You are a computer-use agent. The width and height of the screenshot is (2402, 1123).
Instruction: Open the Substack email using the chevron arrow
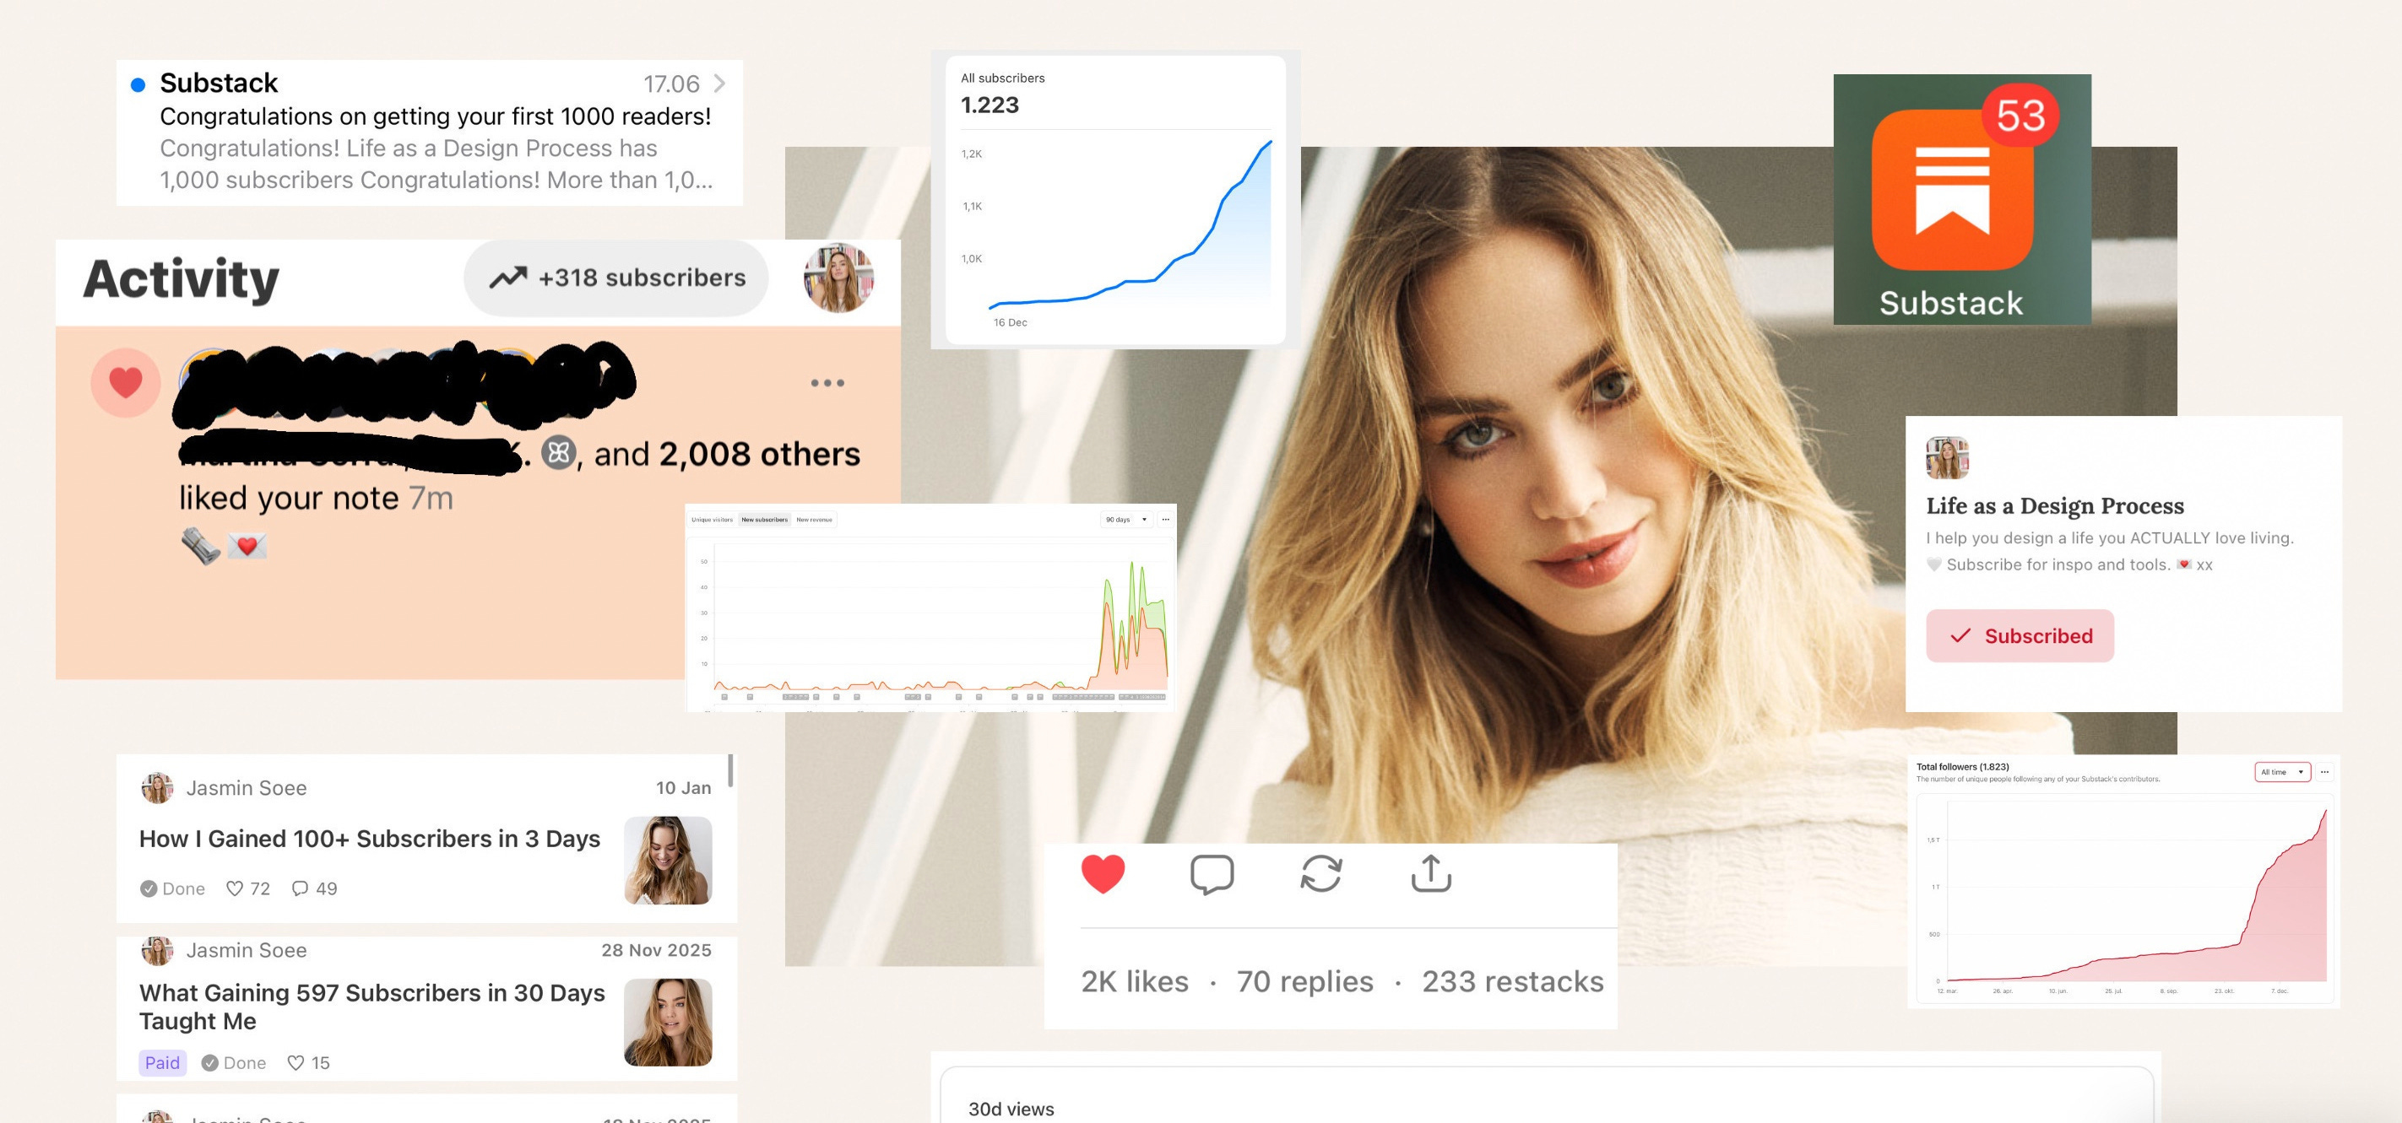[x=719, y=83]
